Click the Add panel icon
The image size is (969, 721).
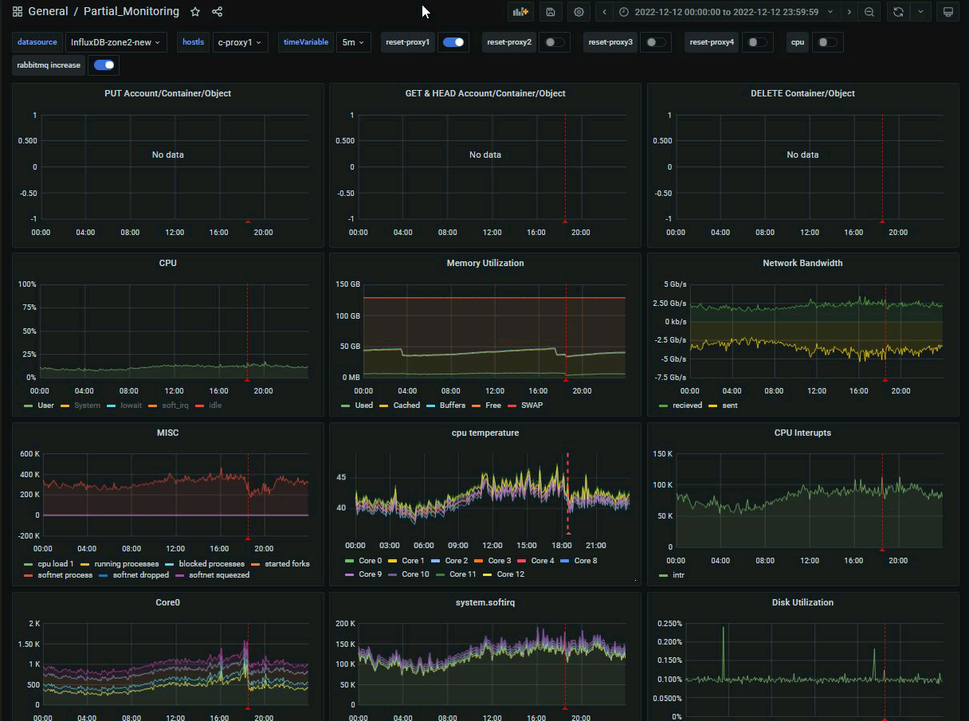520,12
